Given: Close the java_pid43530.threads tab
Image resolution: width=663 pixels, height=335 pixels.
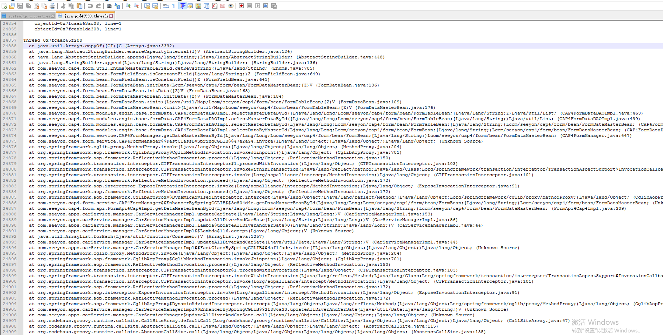Looking at the screenshot, I should tap(111, 16).
